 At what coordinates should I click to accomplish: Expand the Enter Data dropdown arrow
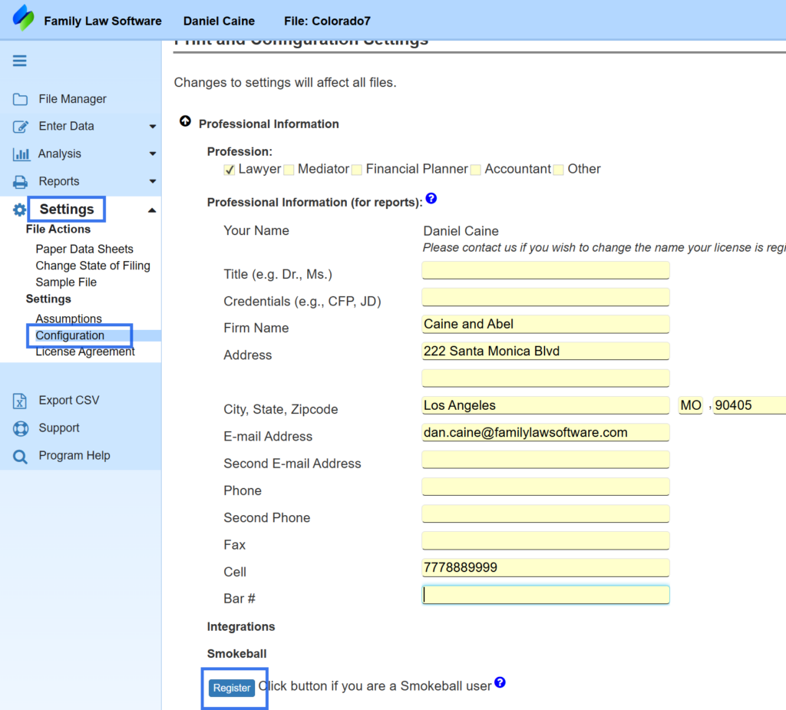[152, 127]
